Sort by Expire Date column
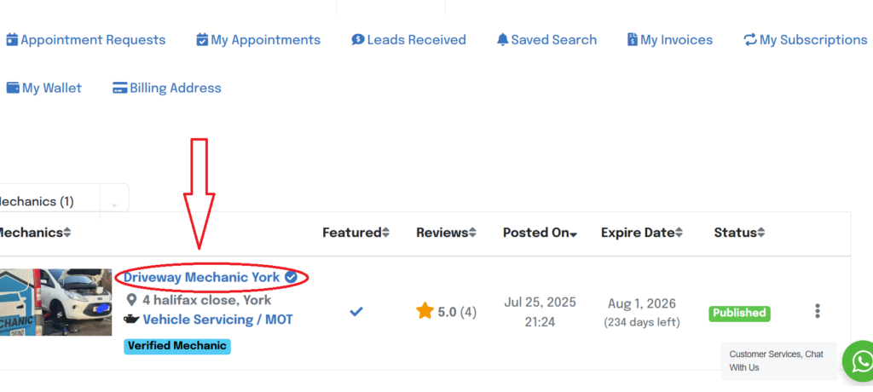873x392 pixels. click(x=642, y=233)
